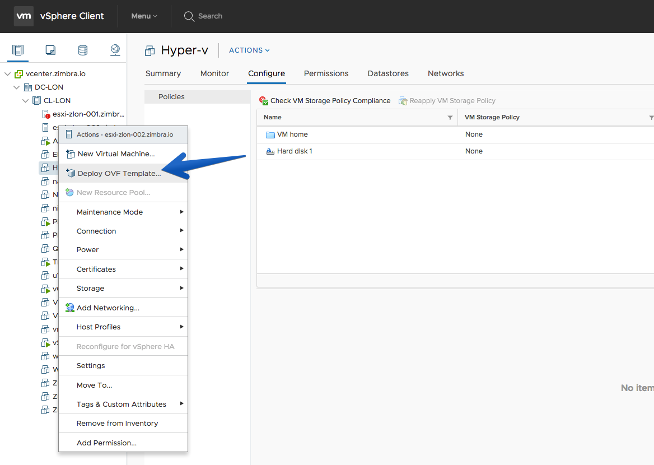Open the Hosts and Clusters inventory view
Image resolution: width=654 pixels, height=465 pixels.
point(18,50)
